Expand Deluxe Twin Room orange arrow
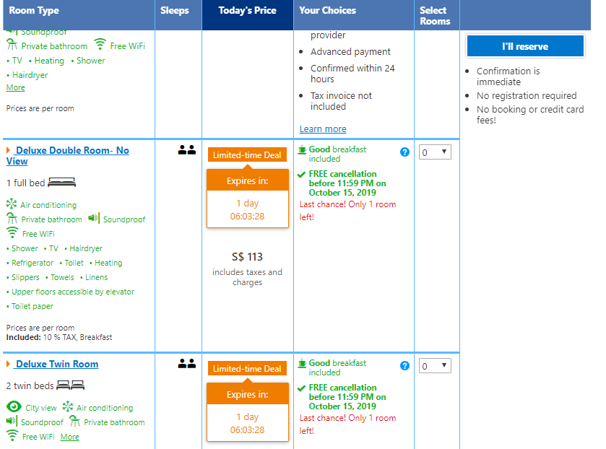This screenshot has height=449, width=606. coord(9,365)
